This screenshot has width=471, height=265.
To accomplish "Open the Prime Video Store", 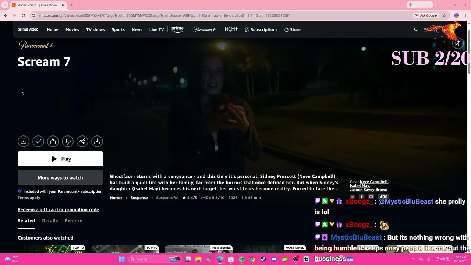I will point(293,29).
